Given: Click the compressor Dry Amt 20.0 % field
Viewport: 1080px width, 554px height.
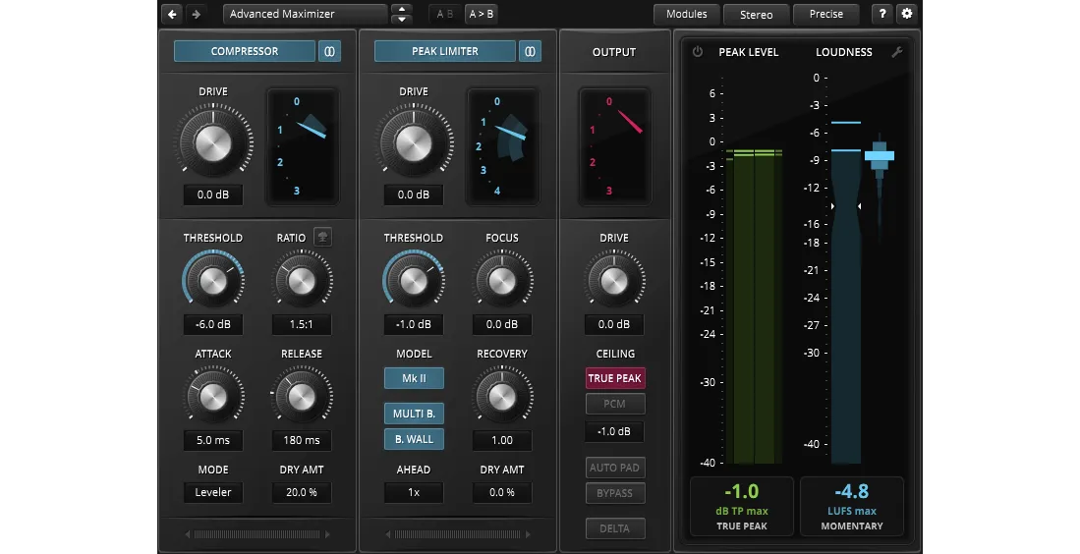Looking at the screenshot, I should 301,492.
